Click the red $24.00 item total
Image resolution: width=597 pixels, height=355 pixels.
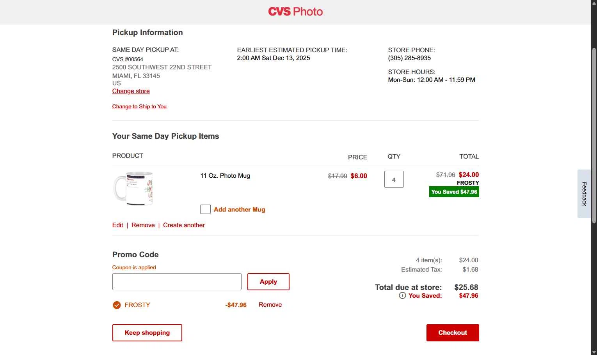469,175
